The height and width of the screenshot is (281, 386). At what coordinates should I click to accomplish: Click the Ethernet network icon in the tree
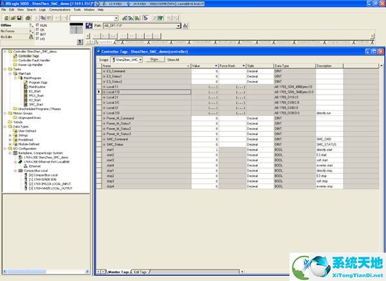[26, 166]
